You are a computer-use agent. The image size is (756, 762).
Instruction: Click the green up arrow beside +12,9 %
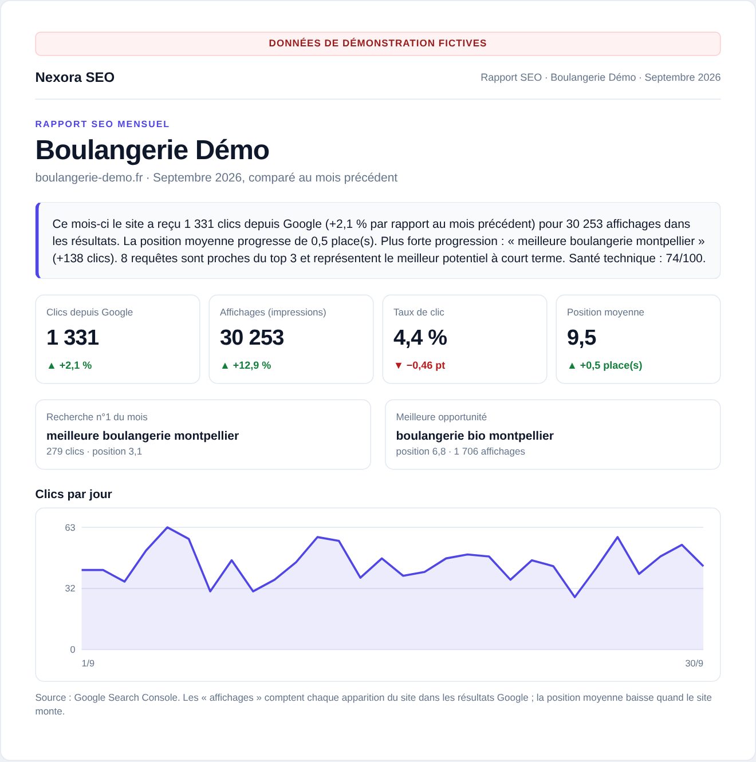click(225, 365)
